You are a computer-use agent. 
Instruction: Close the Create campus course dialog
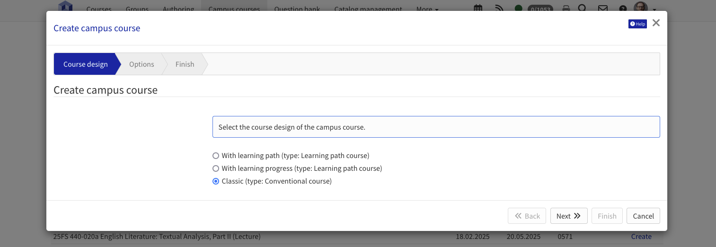click(x=655, y=23)
